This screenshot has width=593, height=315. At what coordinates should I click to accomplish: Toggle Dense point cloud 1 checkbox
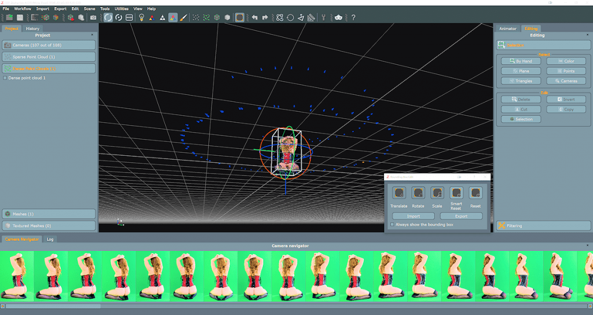5,78
